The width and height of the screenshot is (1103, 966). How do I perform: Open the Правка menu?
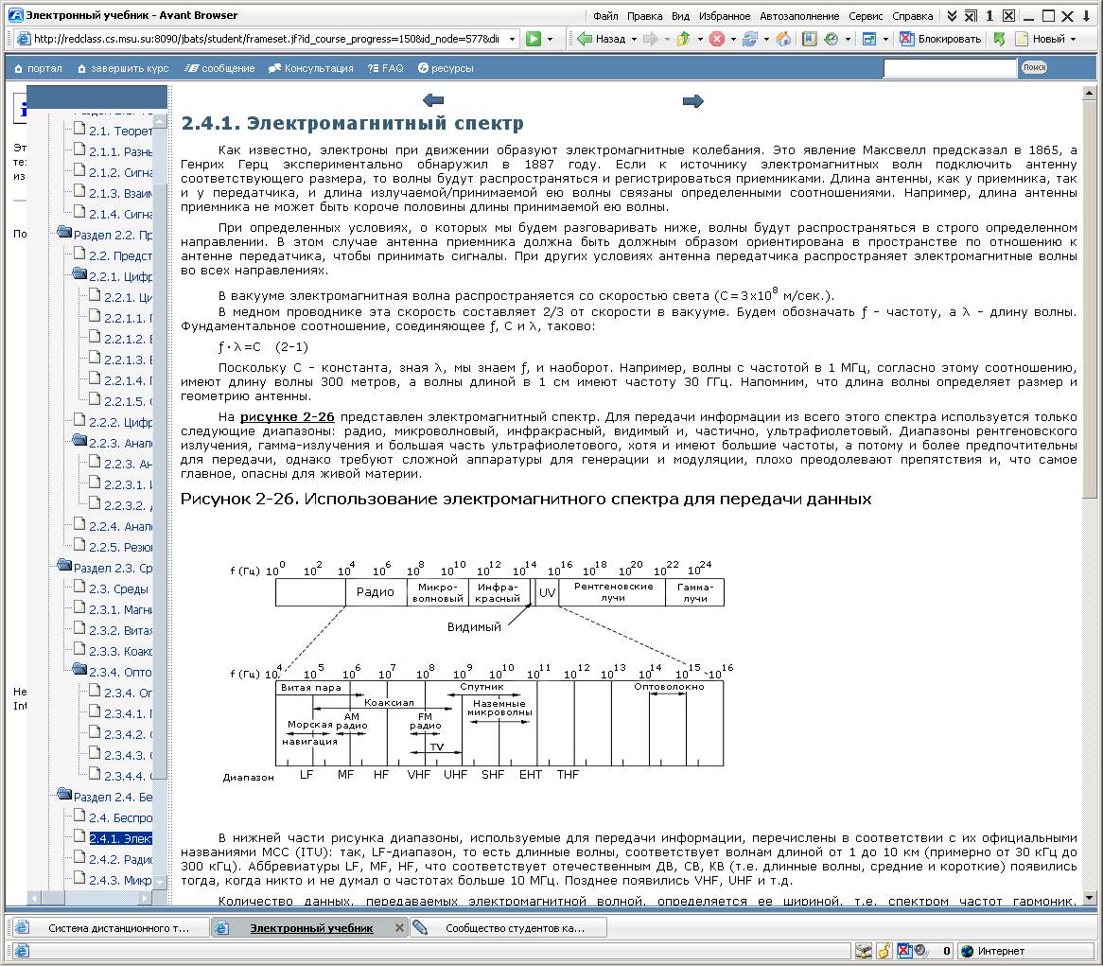tap(645, 16)
